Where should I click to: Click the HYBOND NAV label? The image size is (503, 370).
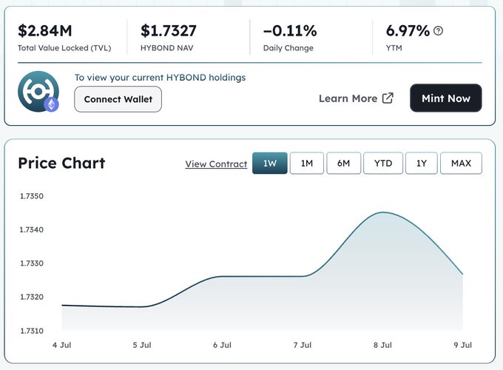(x=167, y=48)
